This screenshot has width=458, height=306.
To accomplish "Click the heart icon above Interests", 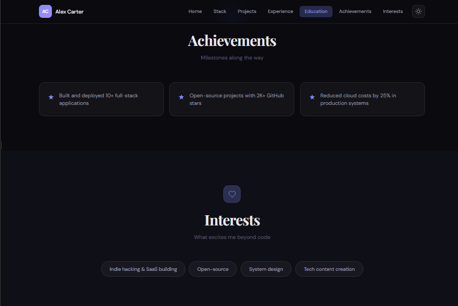I will coord(232,194).
